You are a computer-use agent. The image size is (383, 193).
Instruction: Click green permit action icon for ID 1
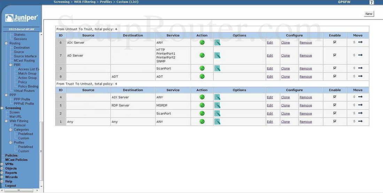click(202, 121)
